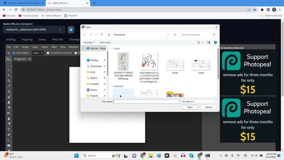Viewport: 284px width, 160px height.
Task: Click the Open button in dialog
Action: pos(190,107)
